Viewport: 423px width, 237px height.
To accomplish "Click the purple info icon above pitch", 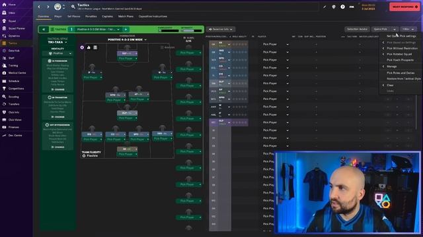I will [82, 47].
